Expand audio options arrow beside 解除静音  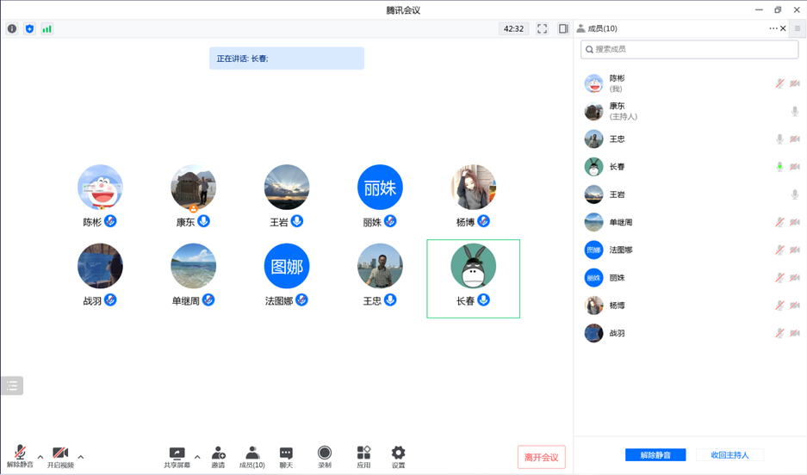(40, 457)
